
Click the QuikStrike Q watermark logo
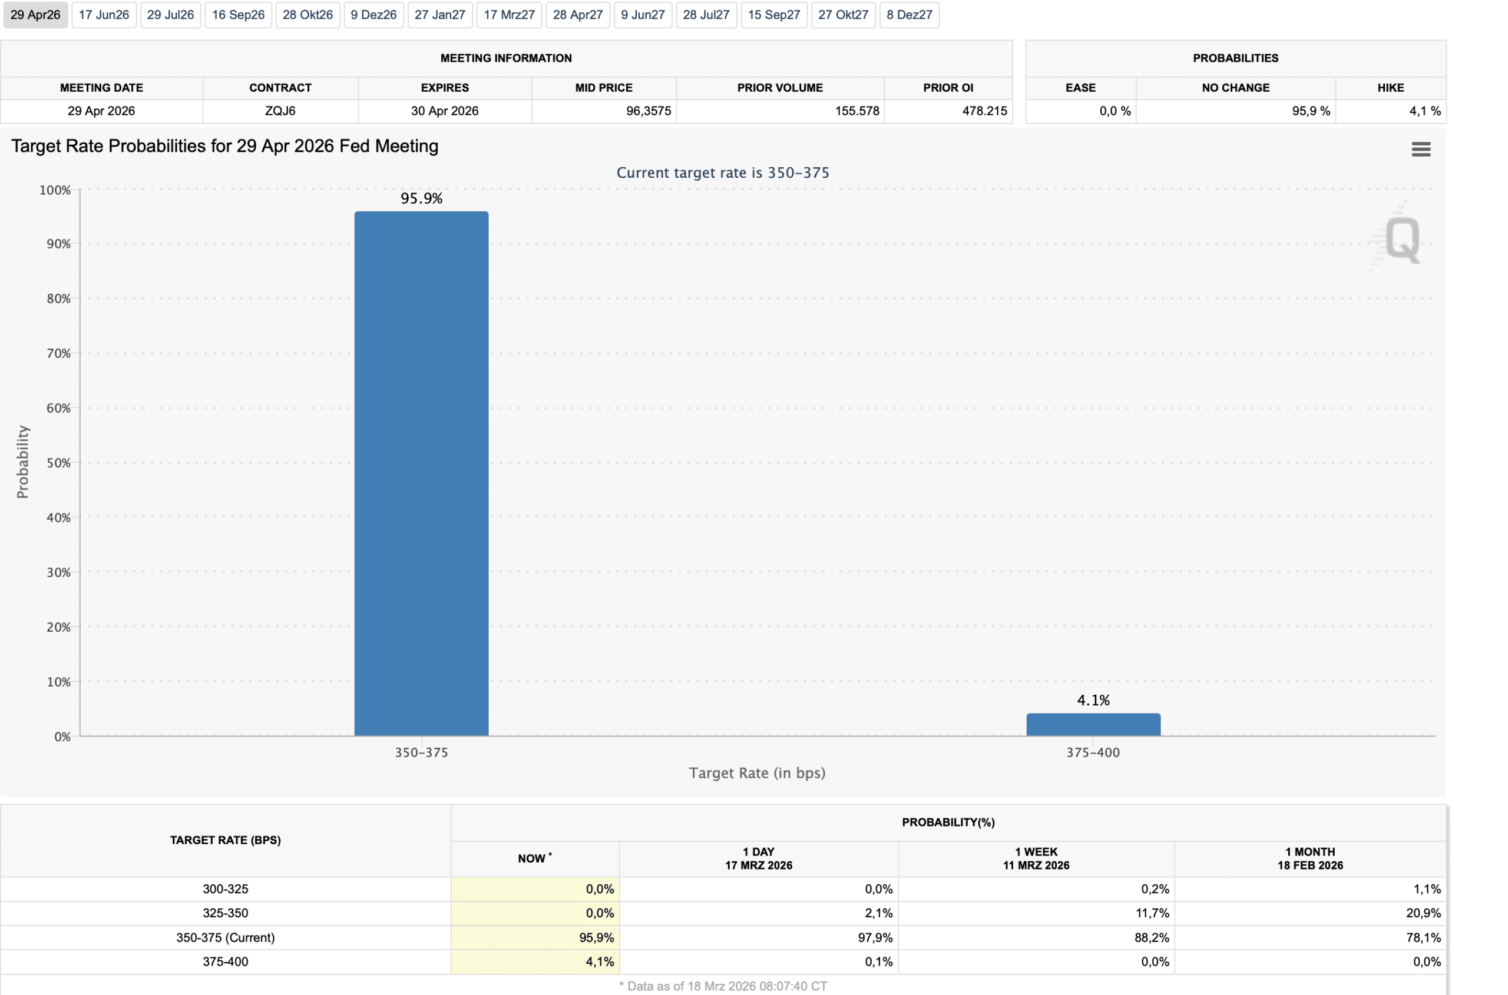[x=1401, y=239]
